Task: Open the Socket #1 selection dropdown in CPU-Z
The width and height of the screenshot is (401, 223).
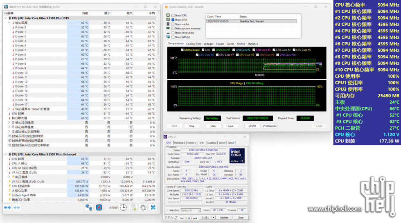Action: tap(191, 210)
